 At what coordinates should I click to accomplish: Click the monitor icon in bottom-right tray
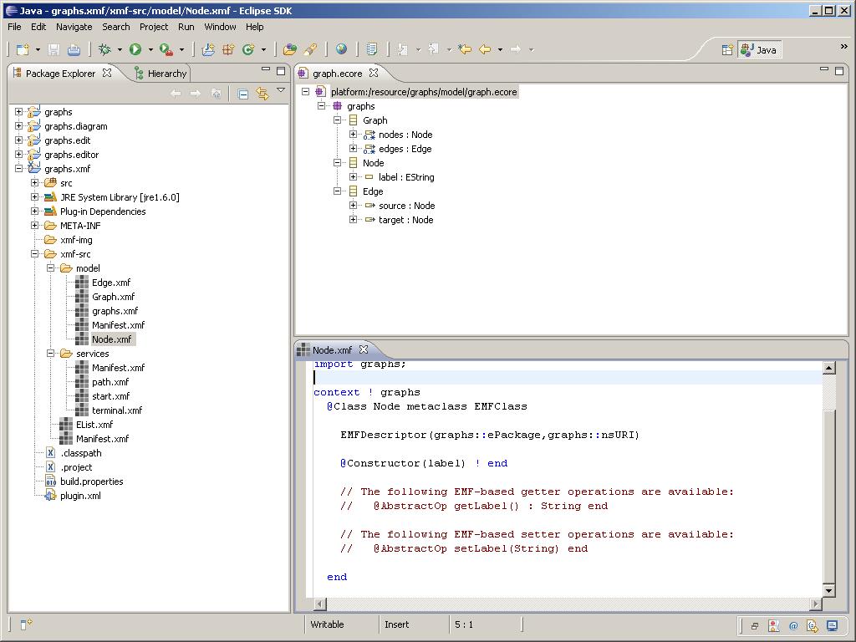[x=832, y=625]
